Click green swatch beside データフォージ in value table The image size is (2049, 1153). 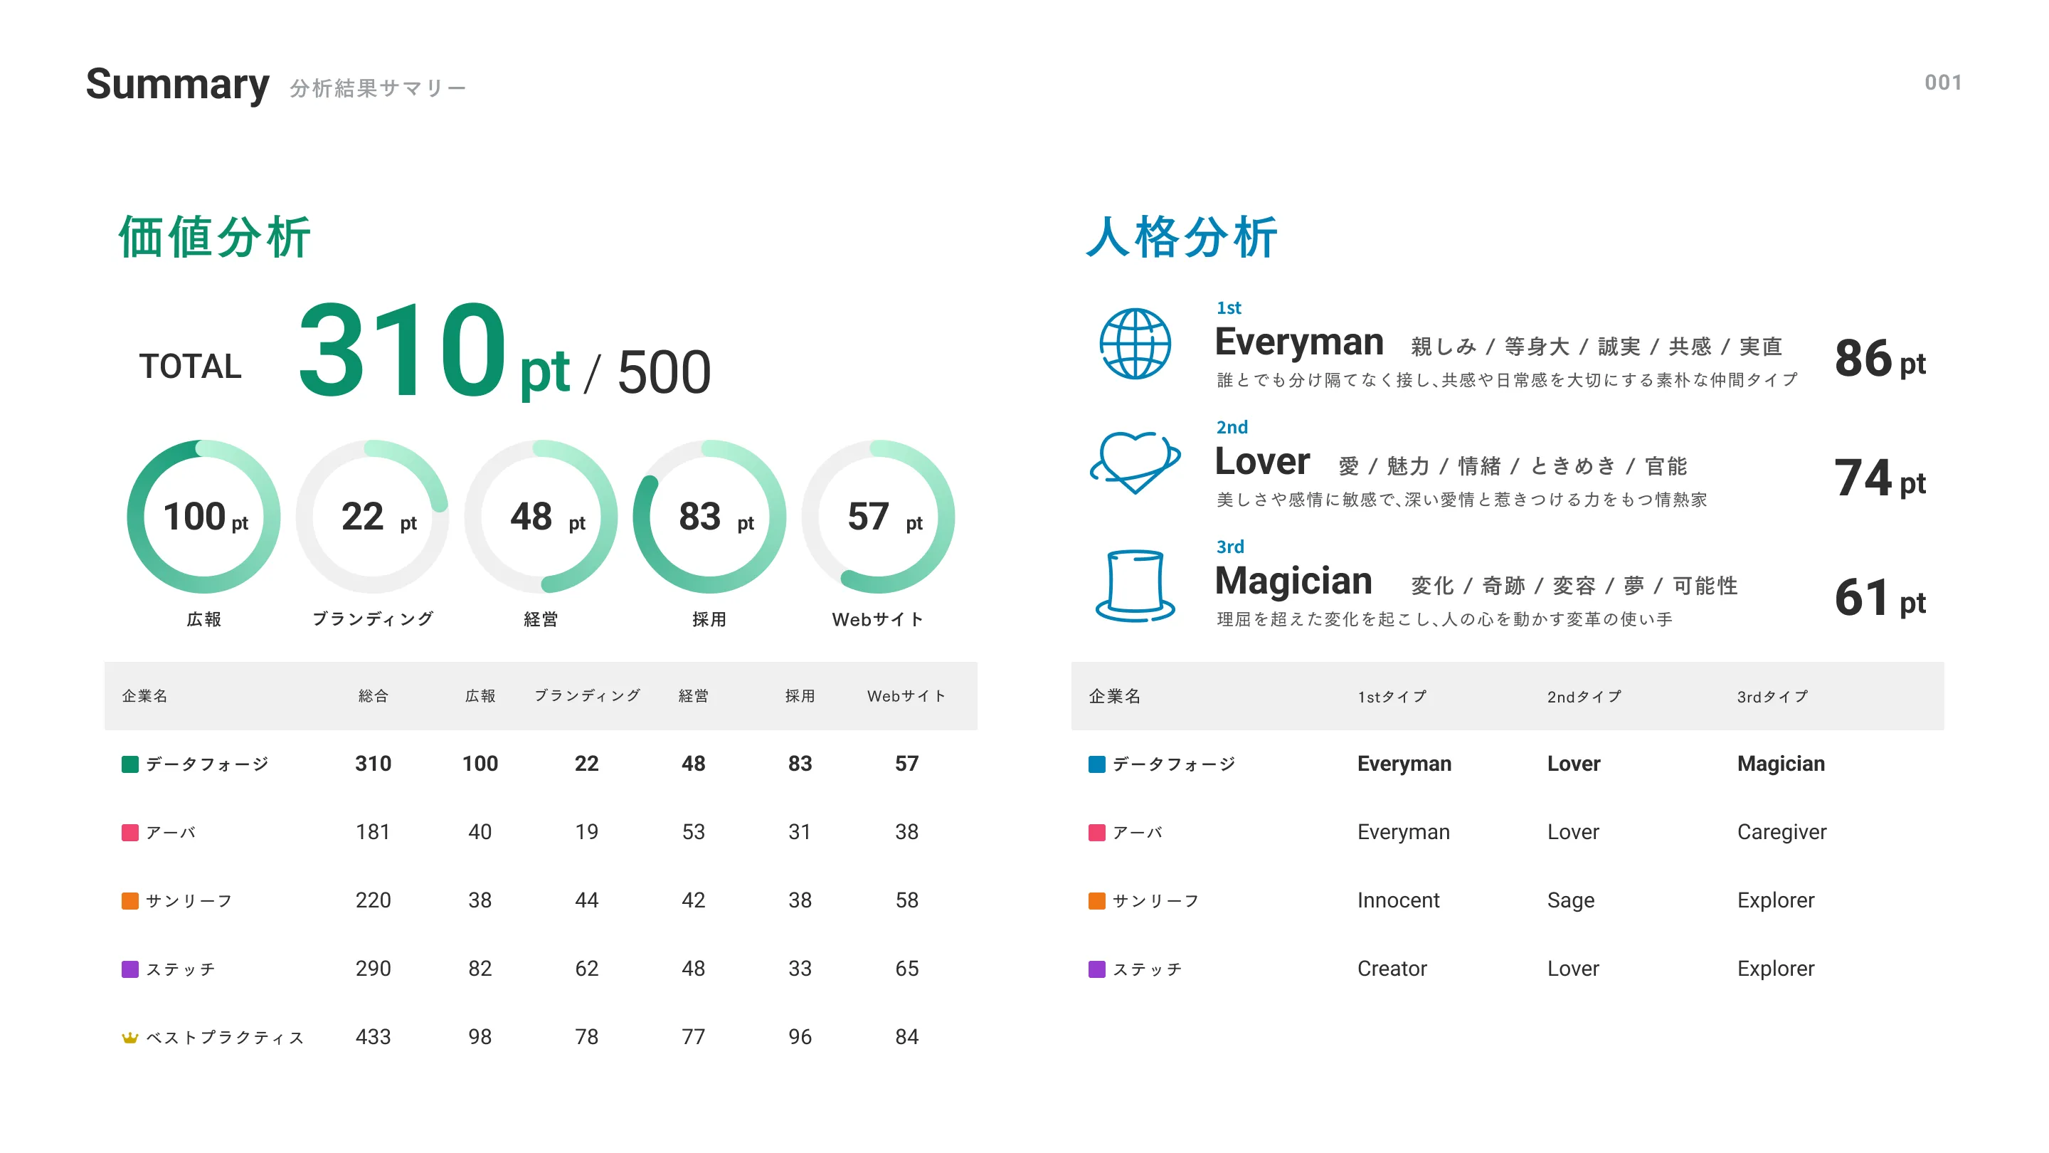[129, 764]
